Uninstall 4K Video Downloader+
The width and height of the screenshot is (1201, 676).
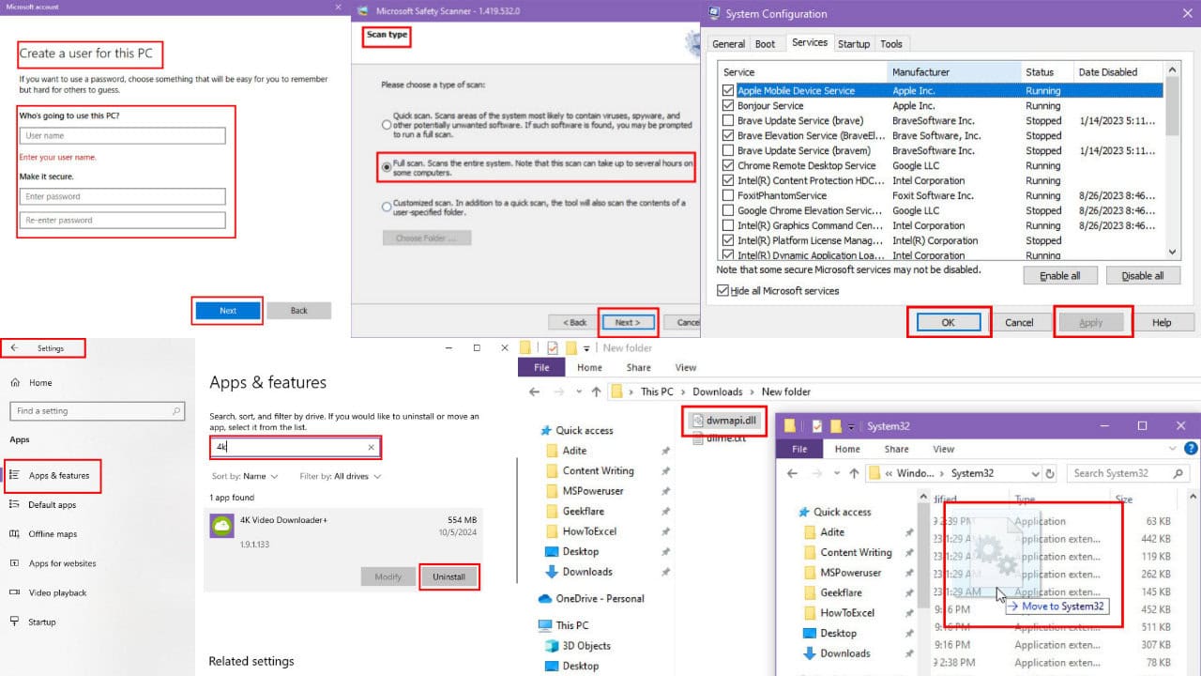coord(448,576)
